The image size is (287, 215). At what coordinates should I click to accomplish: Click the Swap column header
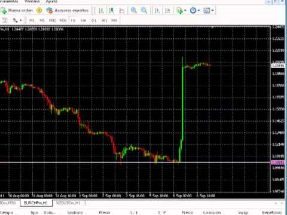(243, 213)
